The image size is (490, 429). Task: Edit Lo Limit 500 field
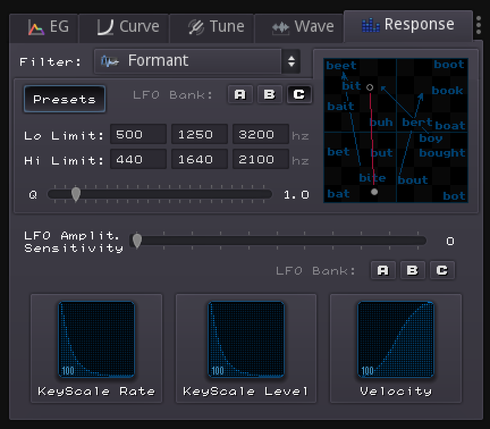(x=138, y=134)
